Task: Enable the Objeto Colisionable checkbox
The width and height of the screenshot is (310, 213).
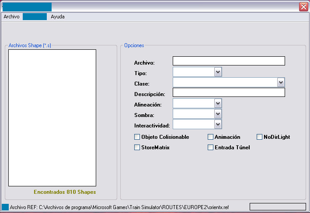Action: (137, 137)
